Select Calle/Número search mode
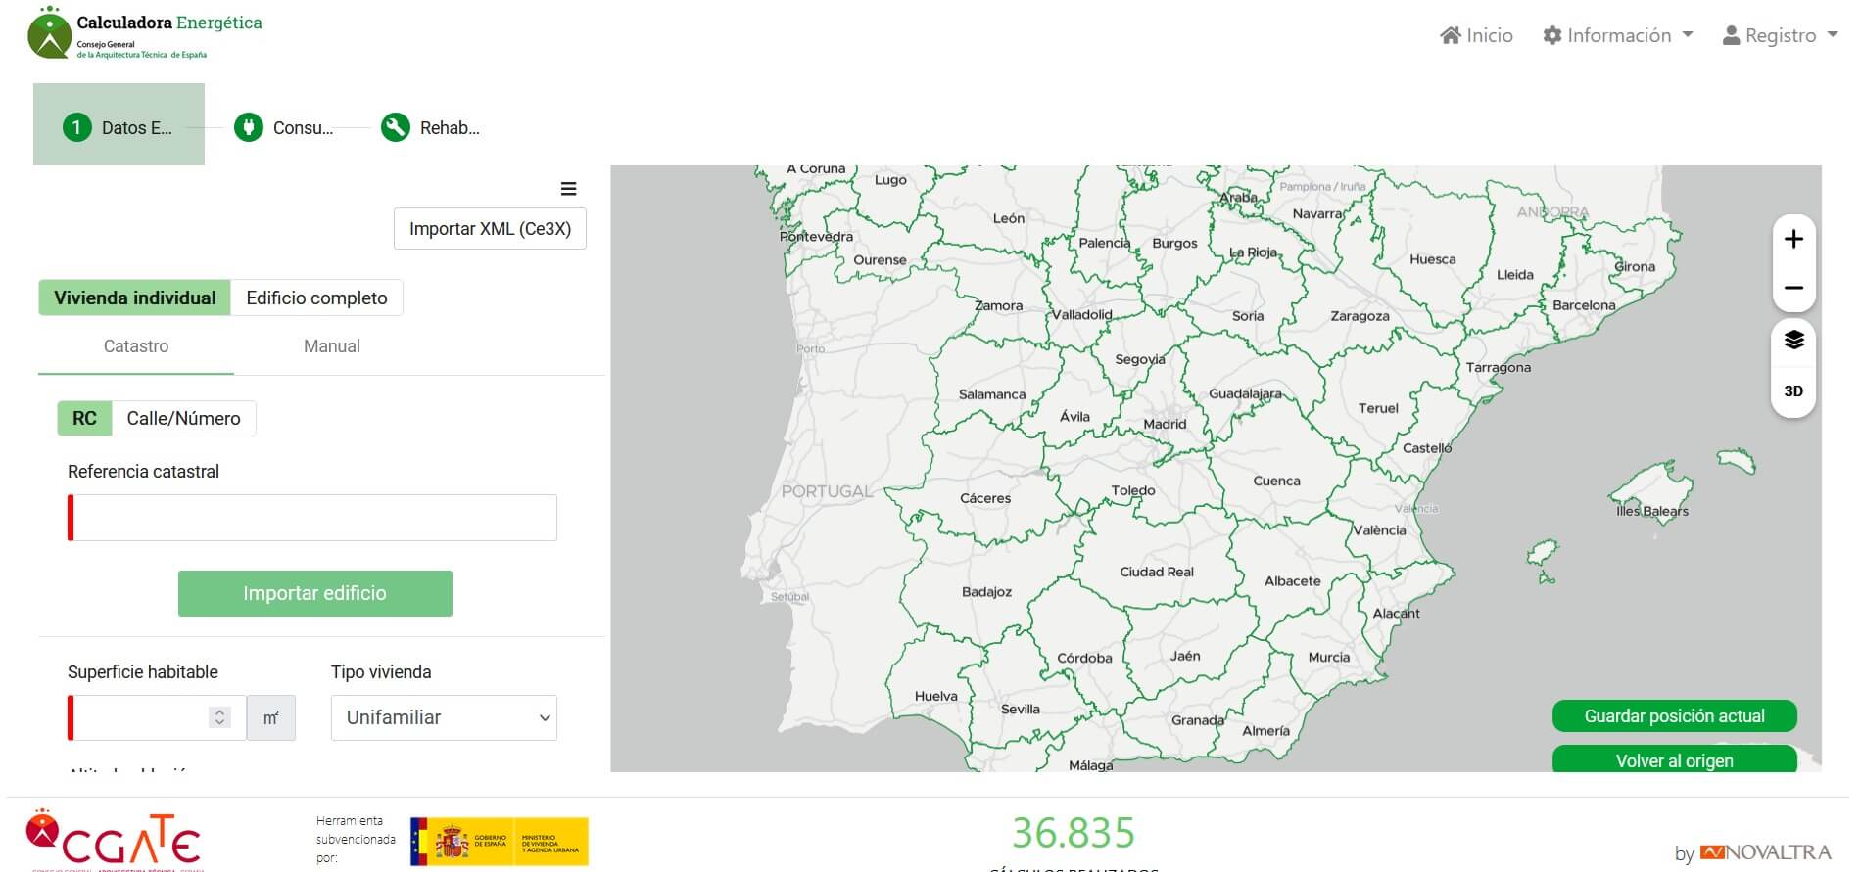 click(x=183, y=418)
